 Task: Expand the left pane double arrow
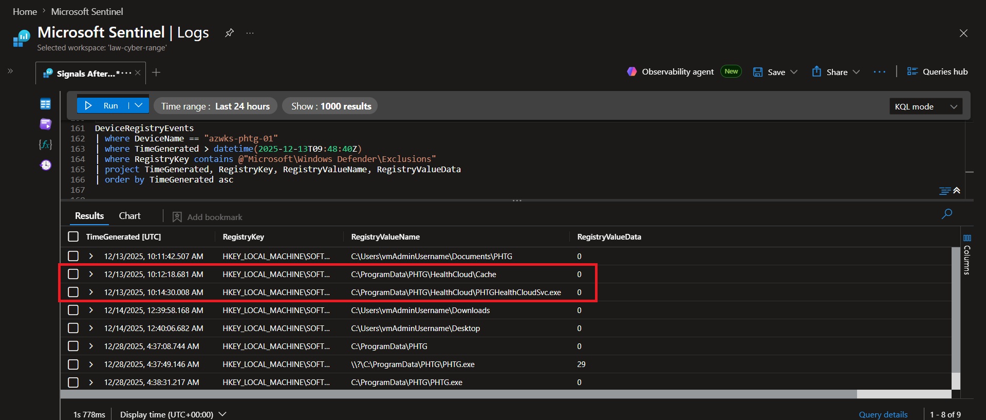pos(10,71)
